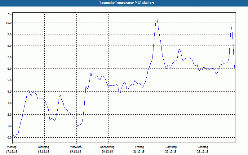Viewport: 248px width, 155px height.
Task: Select the 8,0 y-axis value
Action: 9,46
